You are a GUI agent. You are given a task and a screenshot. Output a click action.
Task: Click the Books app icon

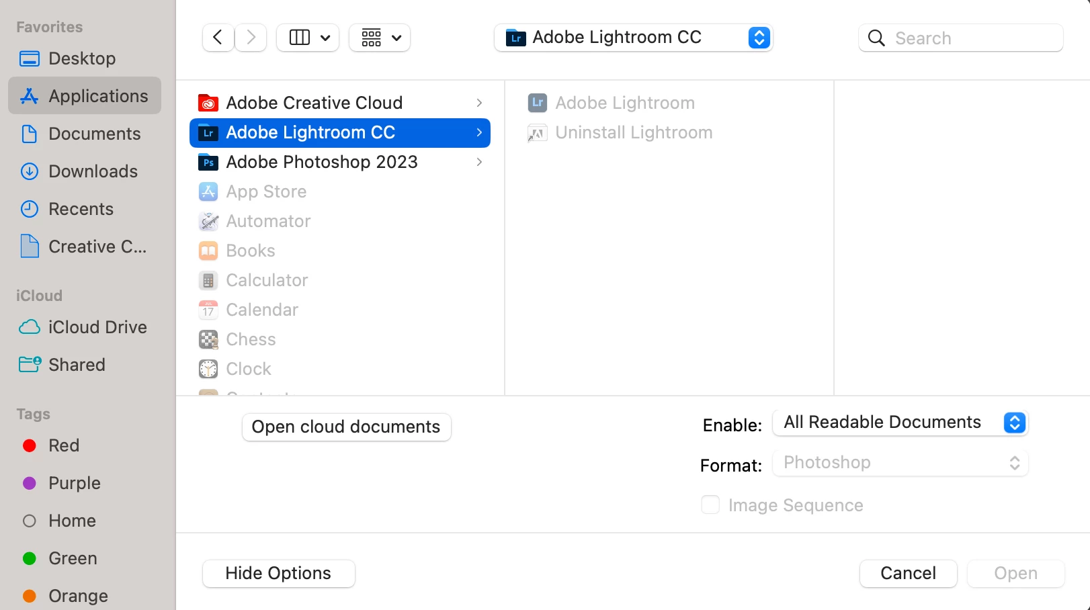208,251
